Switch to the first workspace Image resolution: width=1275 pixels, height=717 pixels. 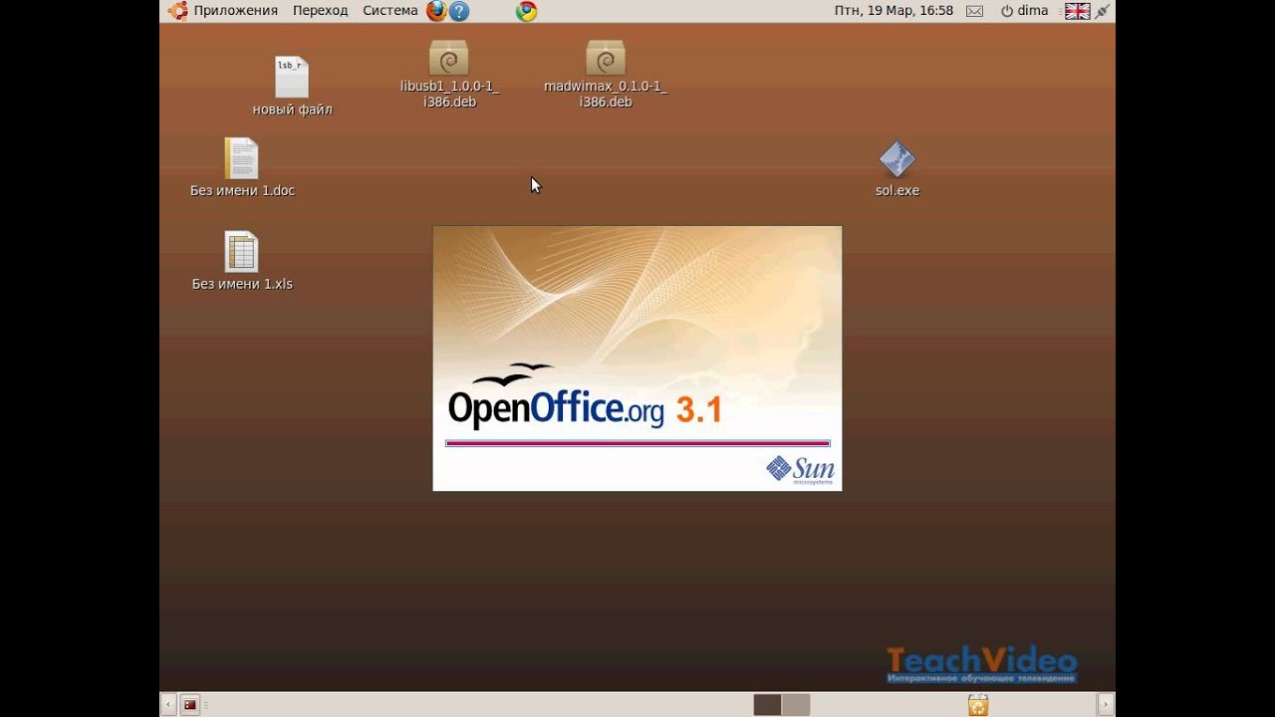pyautogui.click(x=767, y=705)
